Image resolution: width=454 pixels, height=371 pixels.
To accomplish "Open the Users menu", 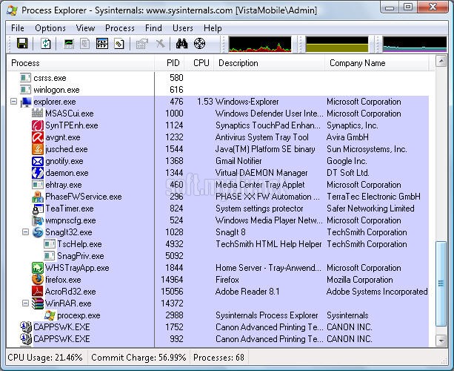I will (183, 28).
